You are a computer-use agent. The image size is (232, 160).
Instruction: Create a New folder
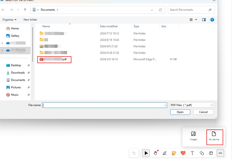(30, 20)
